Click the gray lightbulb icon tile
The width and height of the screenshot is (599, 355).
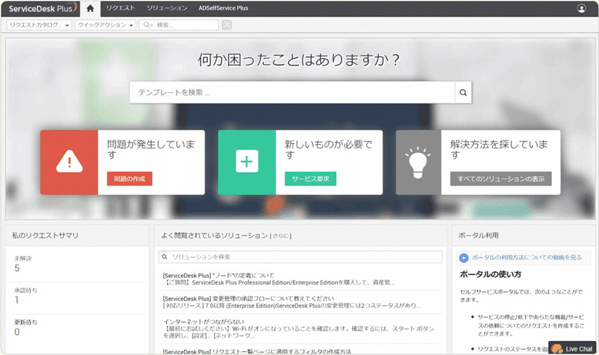click(418, 162)
